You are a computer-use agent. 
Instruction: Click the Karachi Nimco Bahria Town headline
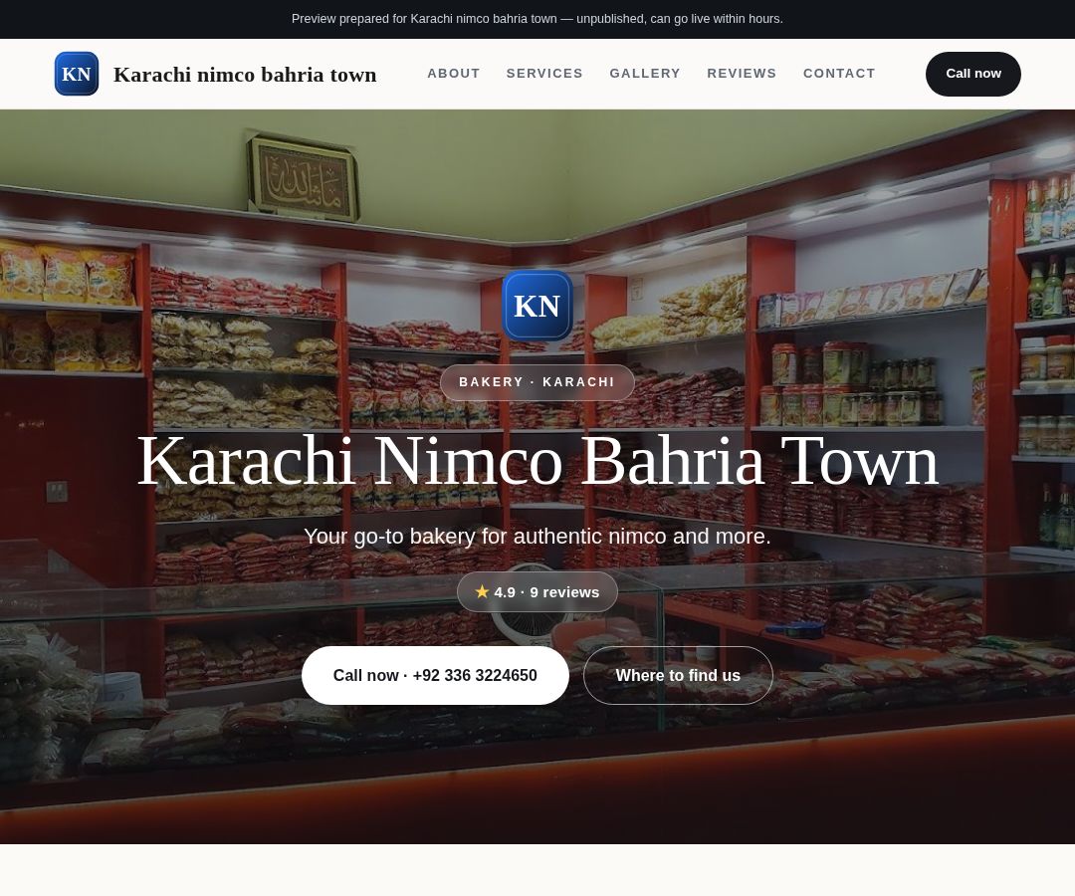(537, 461)
